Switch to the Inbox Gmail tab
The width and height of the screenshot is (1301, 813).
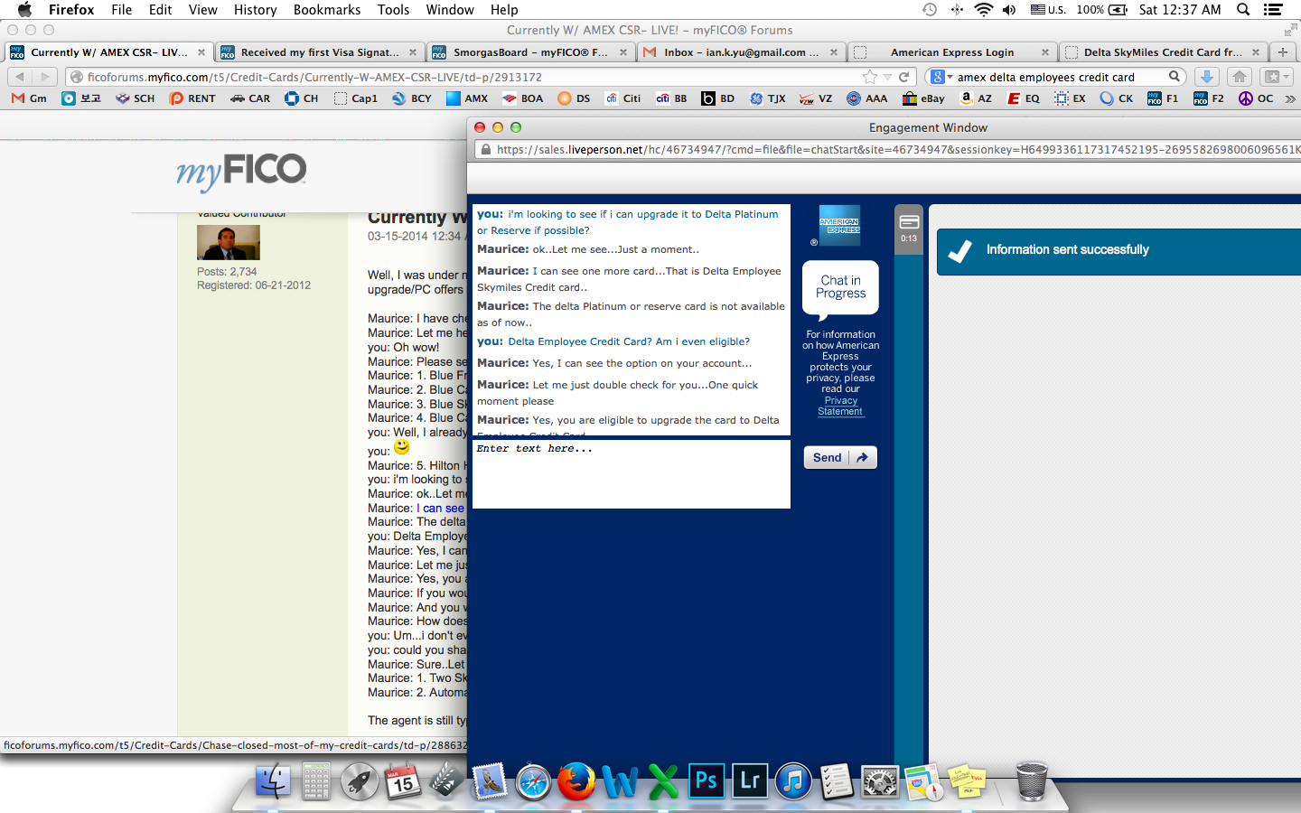coord(741,52)
